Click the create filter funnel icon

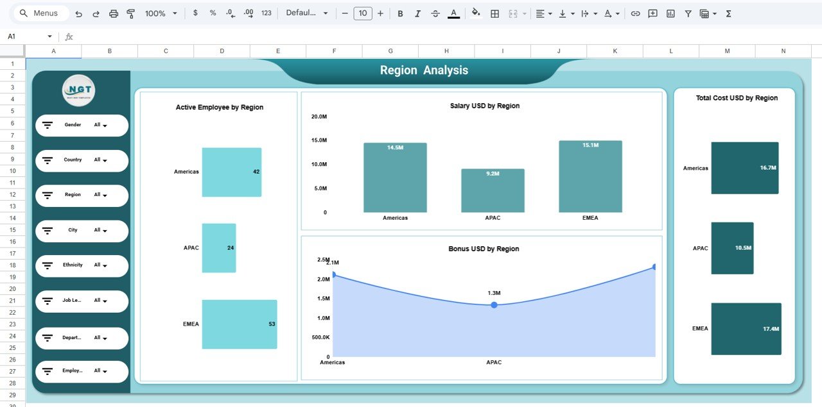point(688,13)
